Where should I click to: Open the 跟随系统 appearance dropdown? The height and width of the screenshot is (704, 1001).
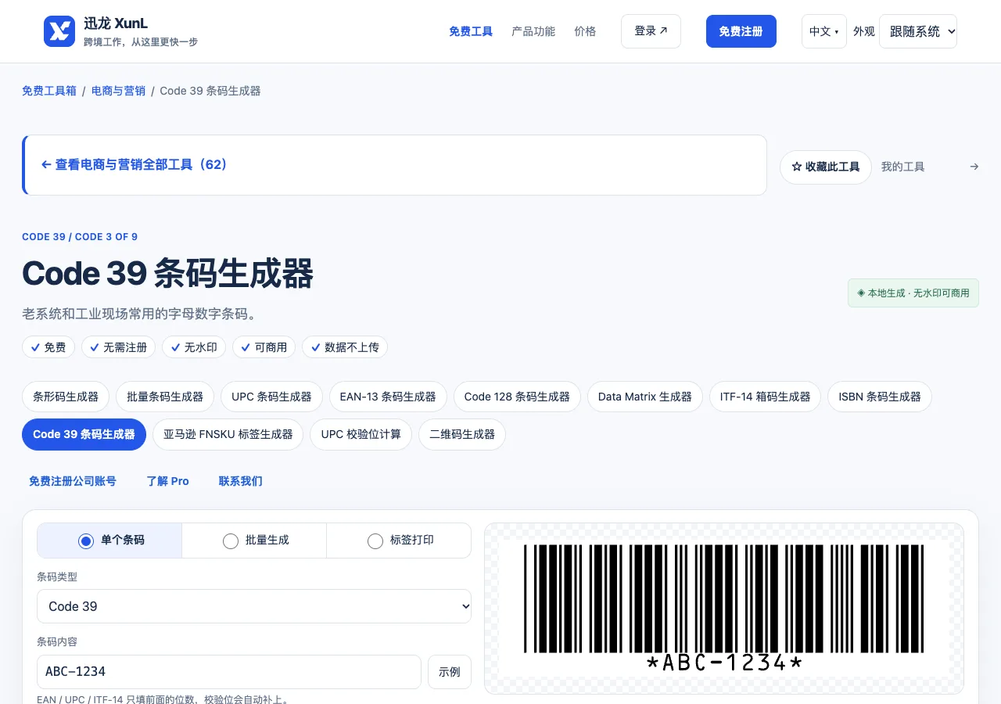(x=918, y=31)
